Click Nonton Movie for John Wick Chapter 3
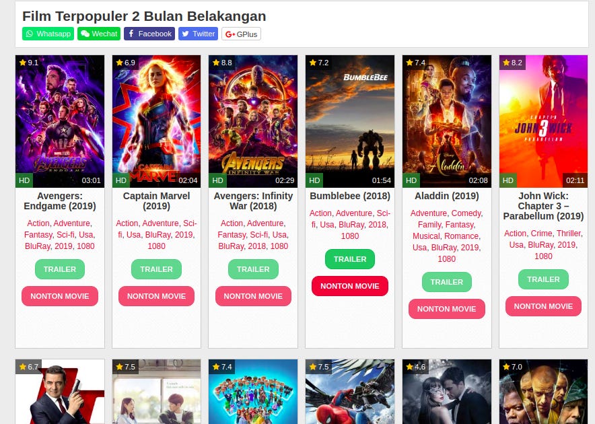The width and height of the screenshot is (595, 424). pyautogui.click(x=543, y=306)
